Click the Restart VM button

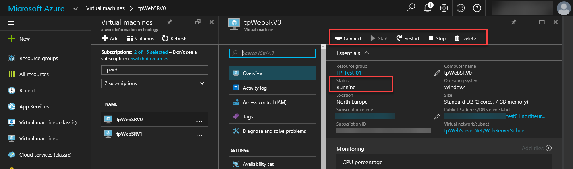(407, 39)
